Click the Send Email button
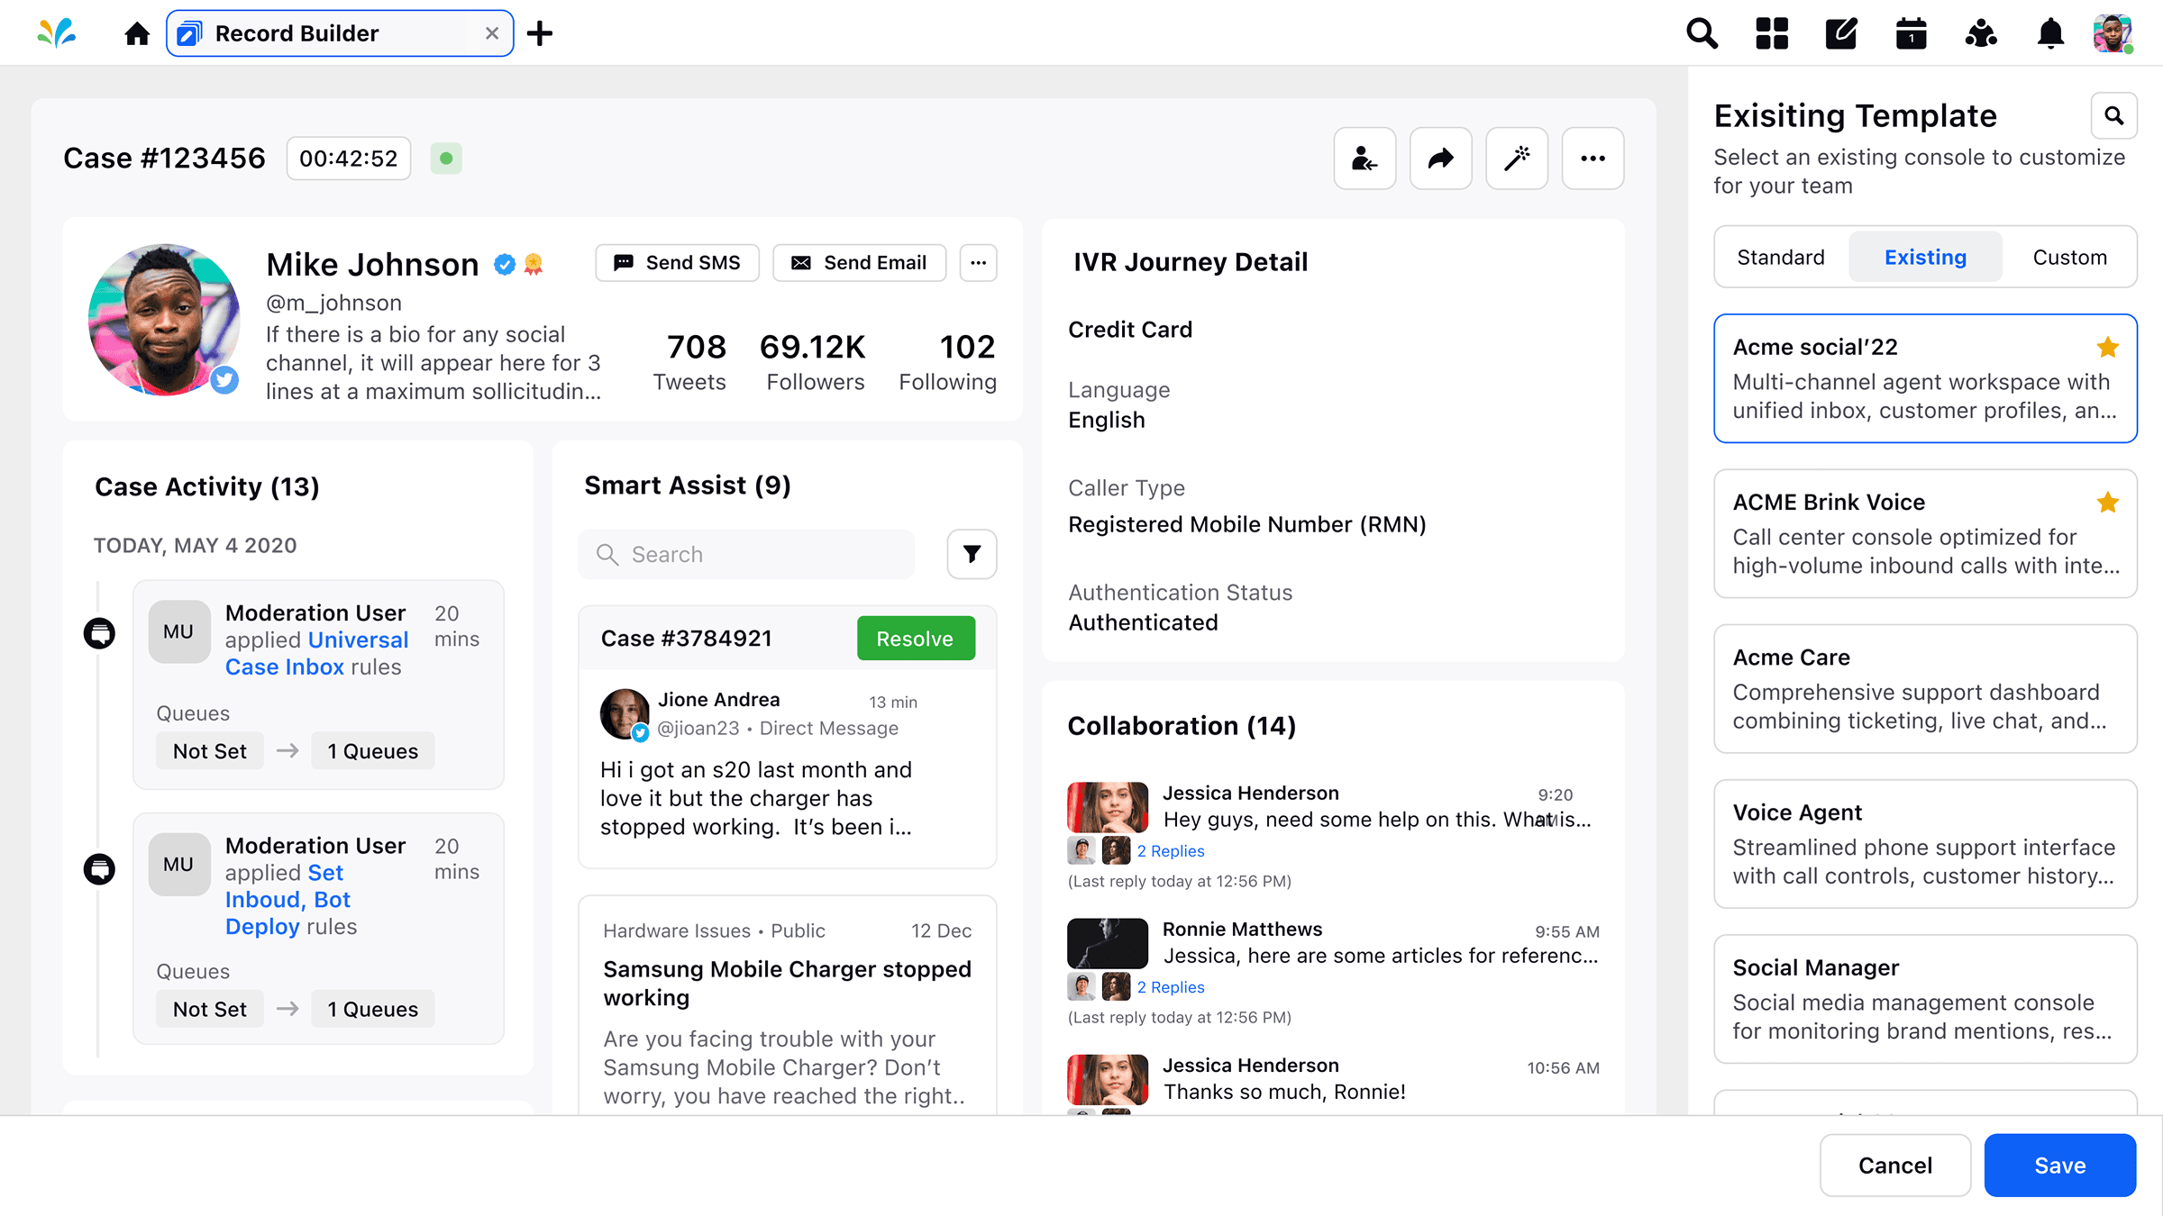The image size is (2163, 1216). pos(859,262)
